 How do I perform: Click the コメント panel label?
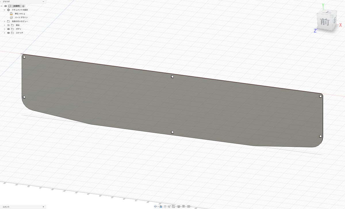pos(6,207)
